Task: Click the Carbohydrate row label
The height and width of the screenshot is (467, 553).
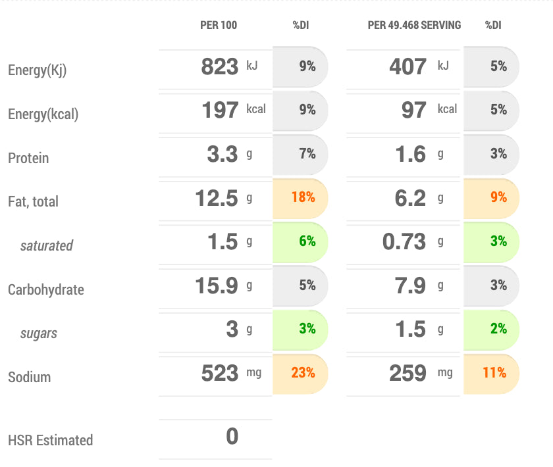Action: pos(45,290)
